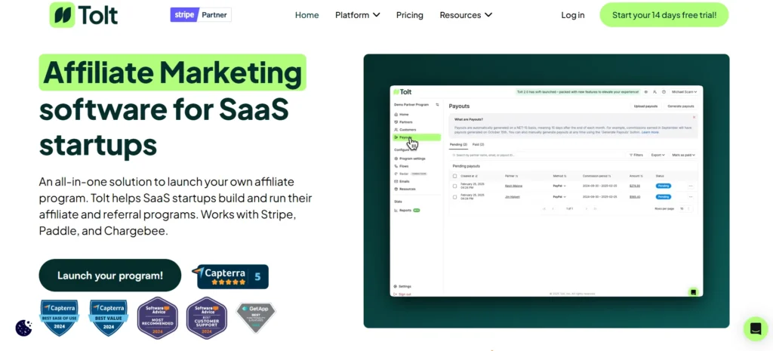Click the Tolt 2.0 soft-launch announcement banner

tap(577, 91)
